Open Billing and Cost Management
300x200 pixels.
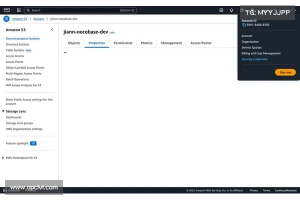click(x=261, y=53)
